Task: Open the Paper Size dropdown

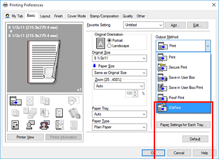Action: pos(120,73)
